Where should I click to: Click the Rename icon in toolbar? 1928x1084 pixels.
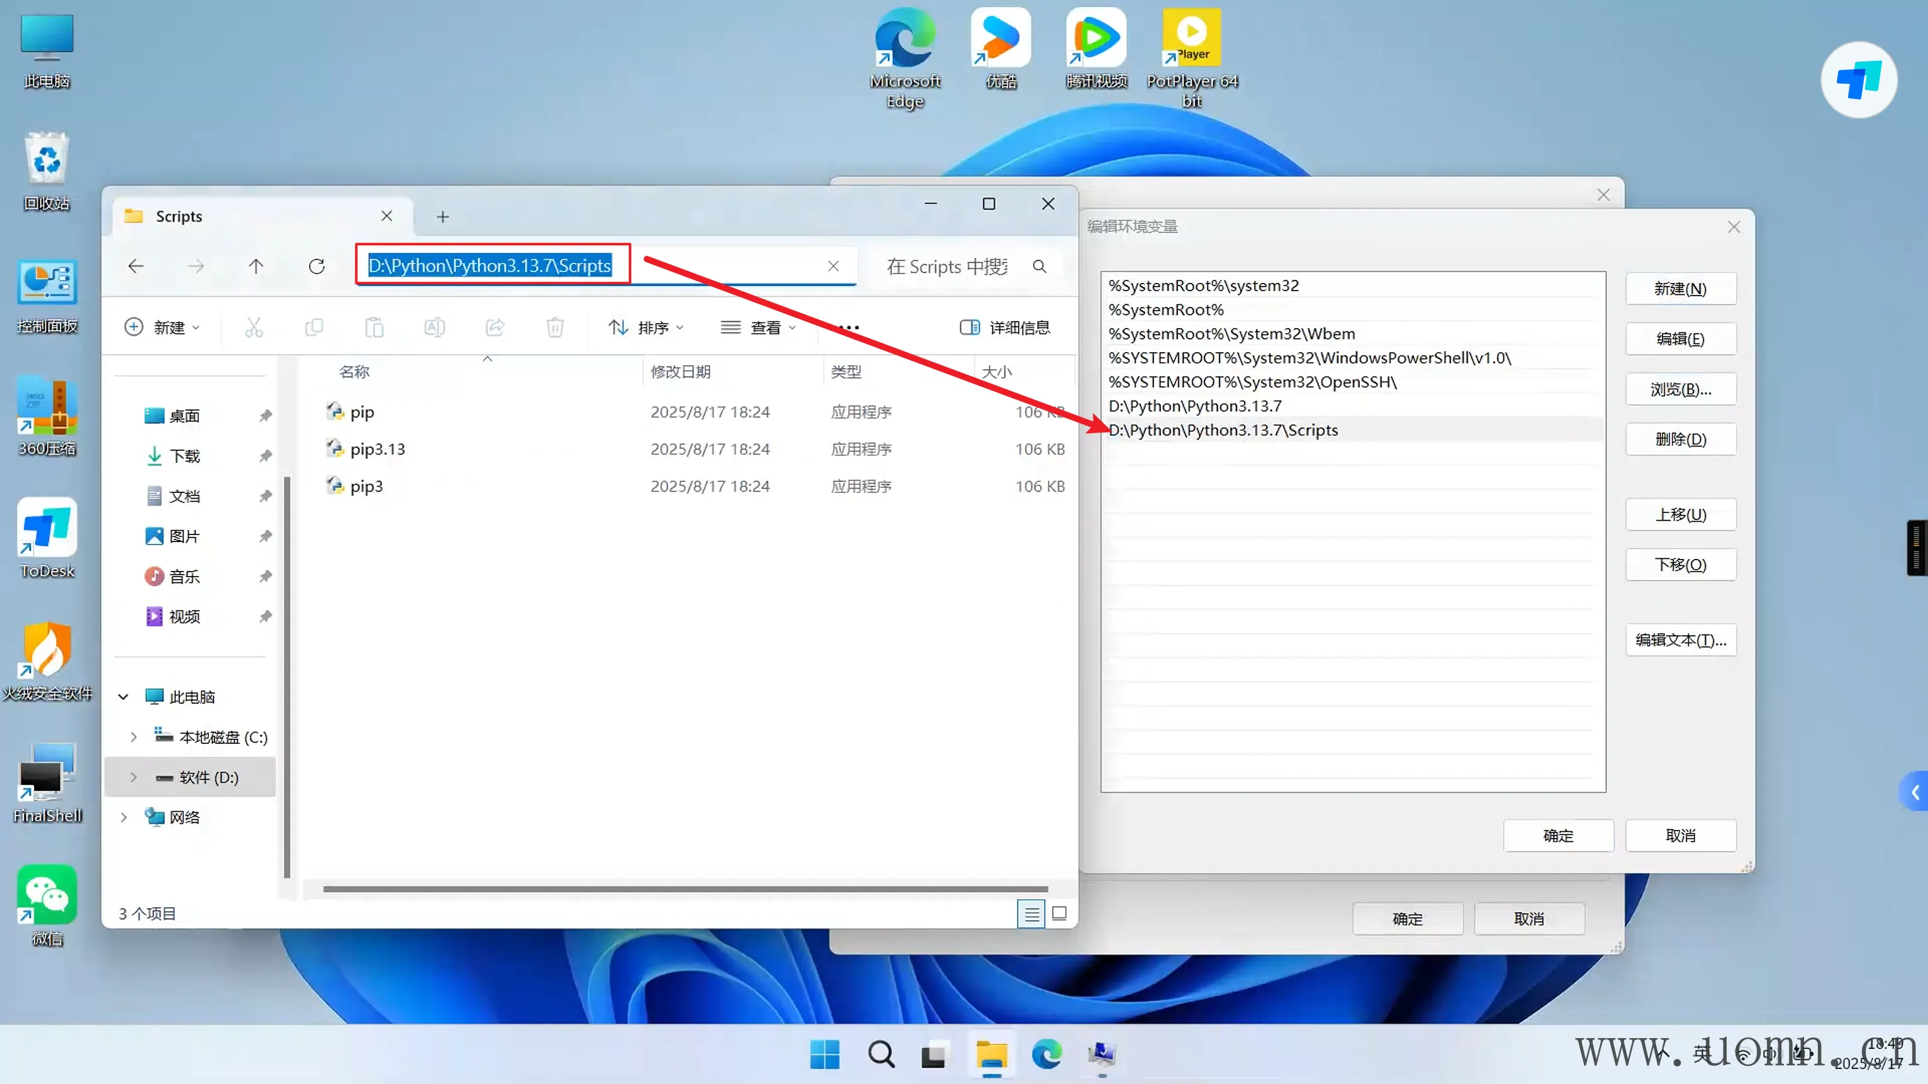coord(434,328)
